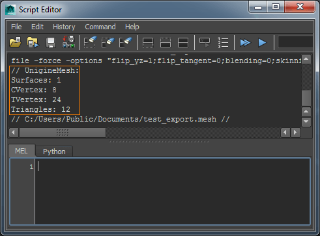Toggle the Echo All Commands icon
The width and height of the screenshot is (320, 236).
pyautogui.click(x=205, y=42)
